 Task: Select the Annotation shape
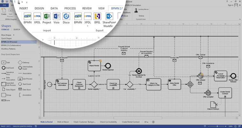(20, 95)
